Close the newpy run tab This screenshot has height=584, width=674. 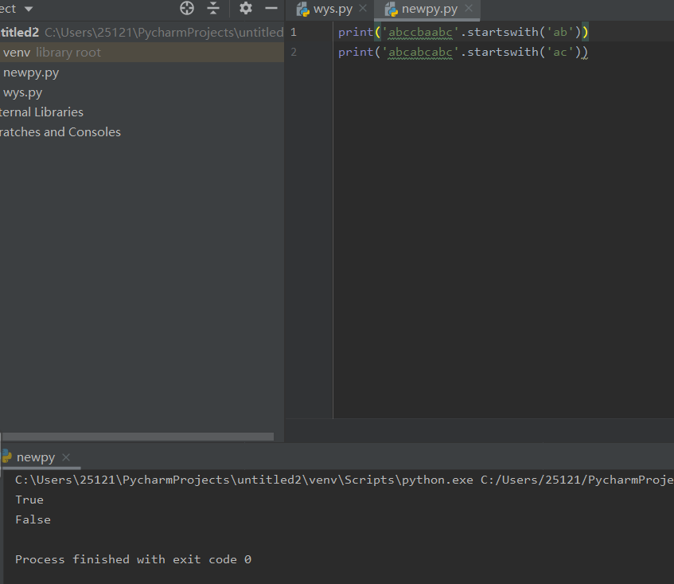[x=66, y=457]
